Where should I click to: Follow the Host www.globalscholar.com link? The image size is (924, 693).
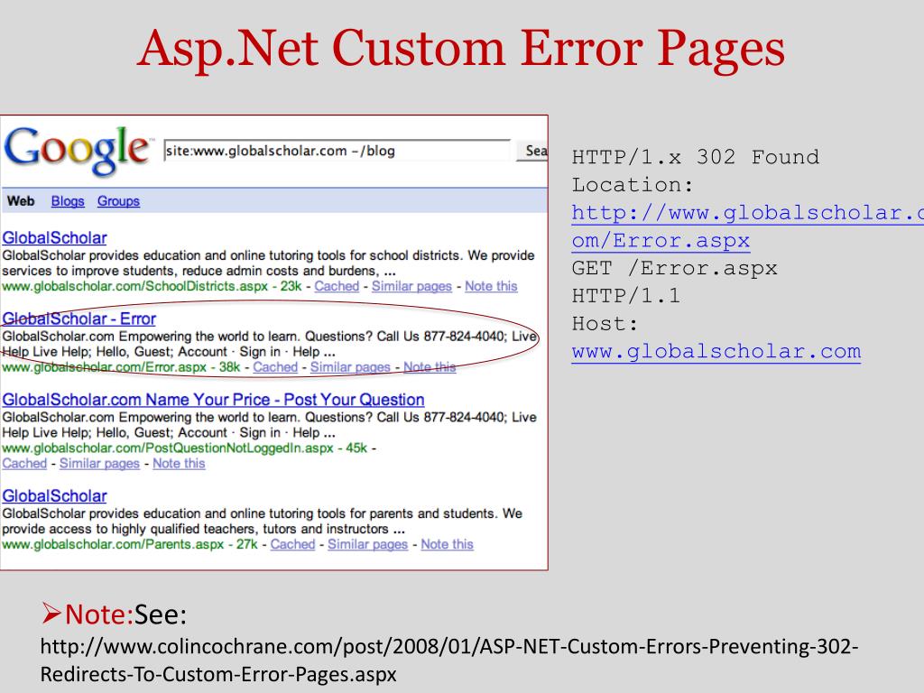(716, 352)
